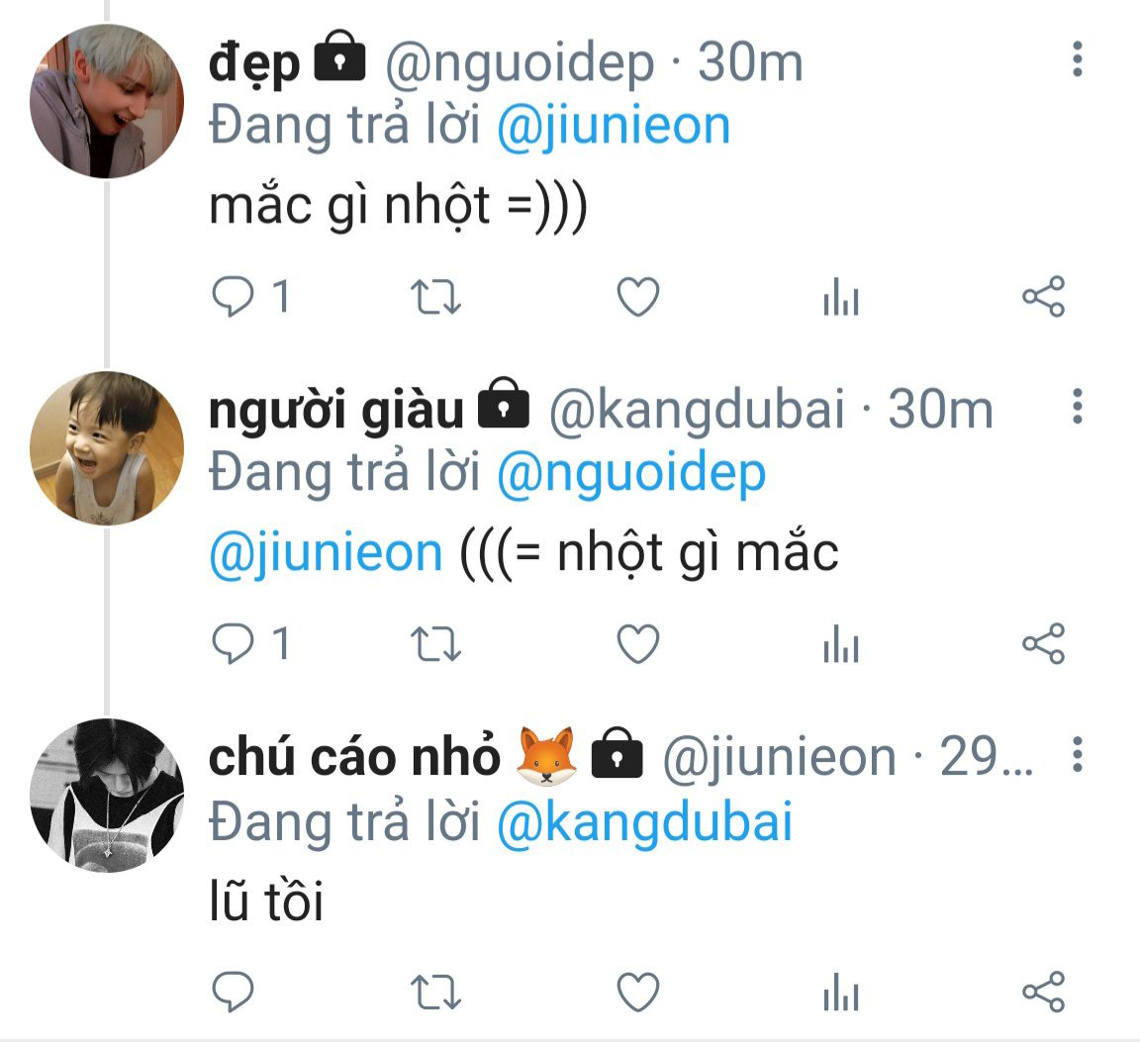
Task: Open more options for đẹp's tweet
Action: point(1078,61)
